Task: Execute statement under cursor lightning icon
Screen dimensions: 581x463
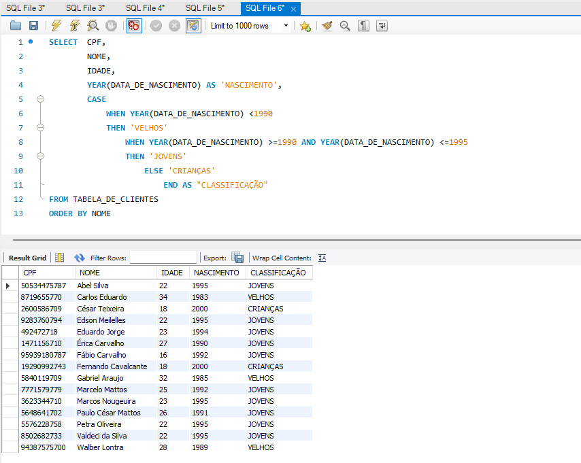Action: [74, 26]
